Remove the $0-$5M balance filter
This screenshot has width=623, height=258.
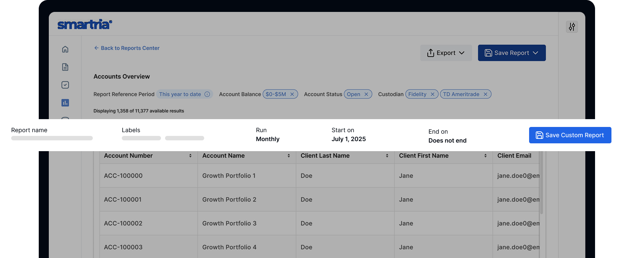click(292, 94)
